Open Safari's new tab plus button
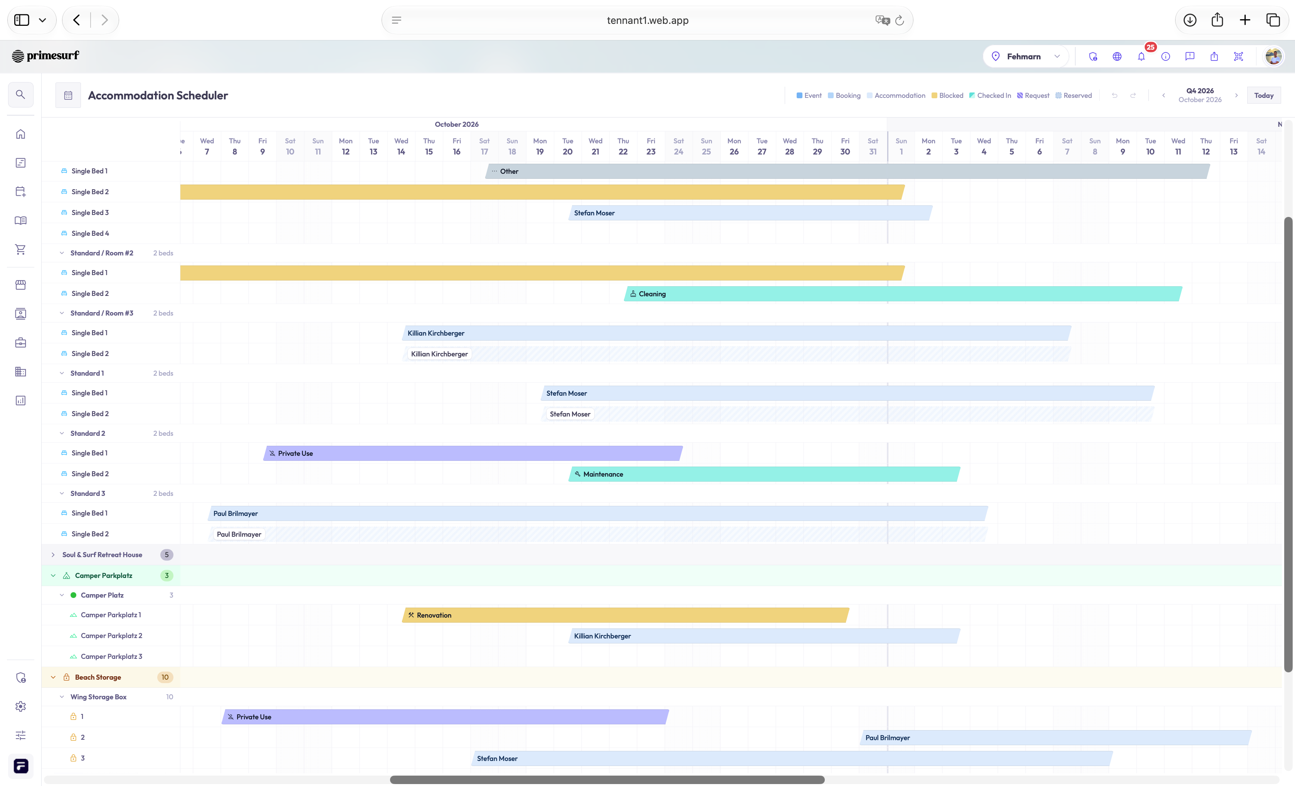The width and height of the screenshot is (1295, 786). [1245, 20]
